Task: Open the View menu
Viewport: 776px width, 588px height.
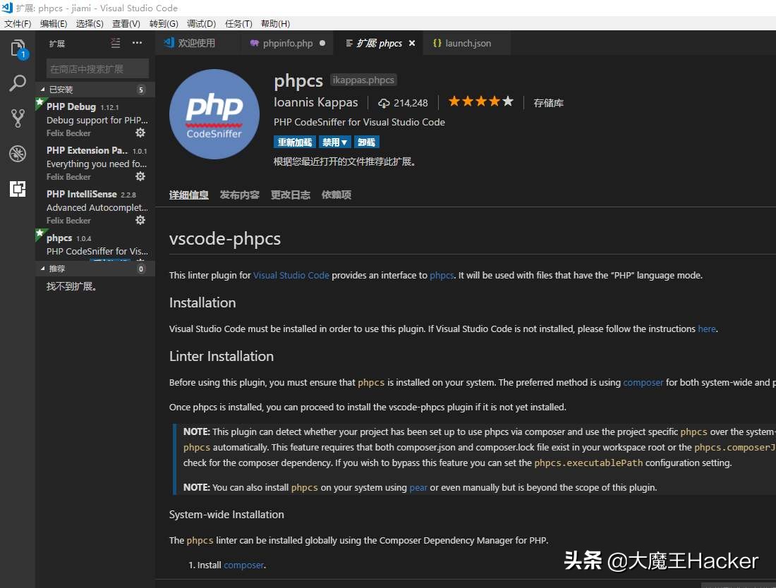Action: pyautogui.click(x=126, y=23)
